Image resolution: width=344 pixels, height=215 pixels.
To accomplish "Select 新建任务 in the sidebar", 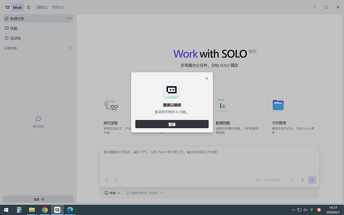I will [38, 18].
